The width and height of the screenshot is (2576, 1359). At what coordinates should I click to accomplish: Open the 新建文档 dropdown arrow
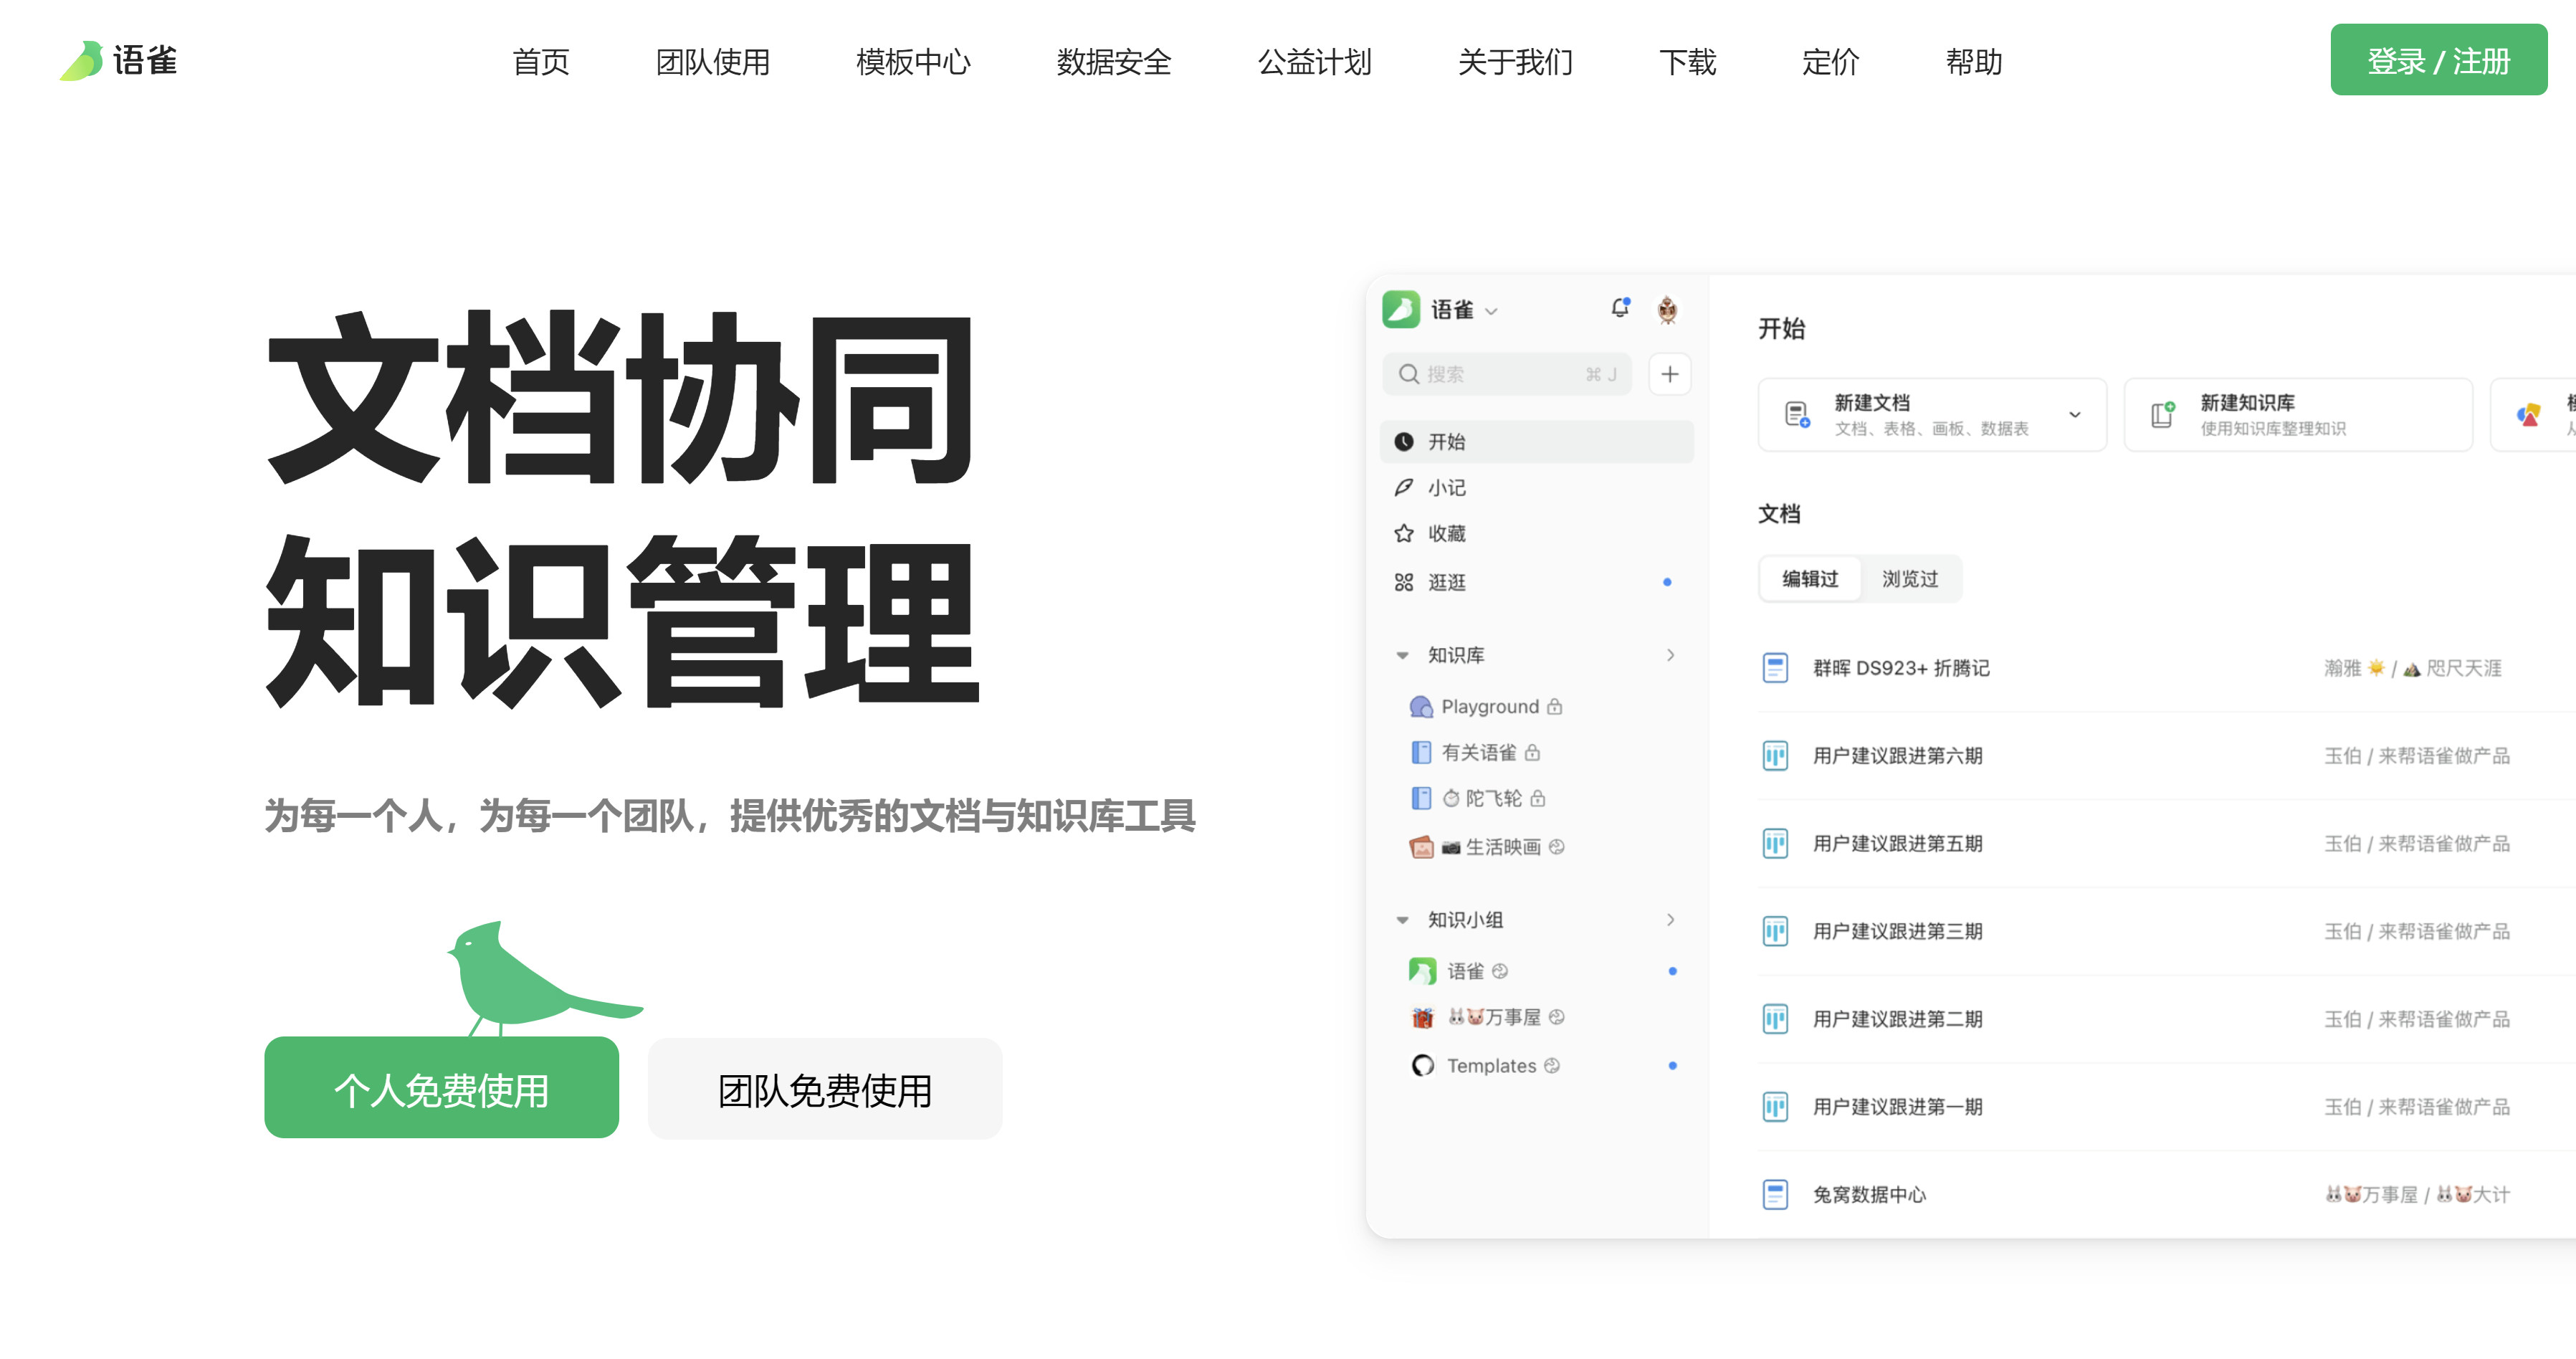click(x=2075, y=414)
